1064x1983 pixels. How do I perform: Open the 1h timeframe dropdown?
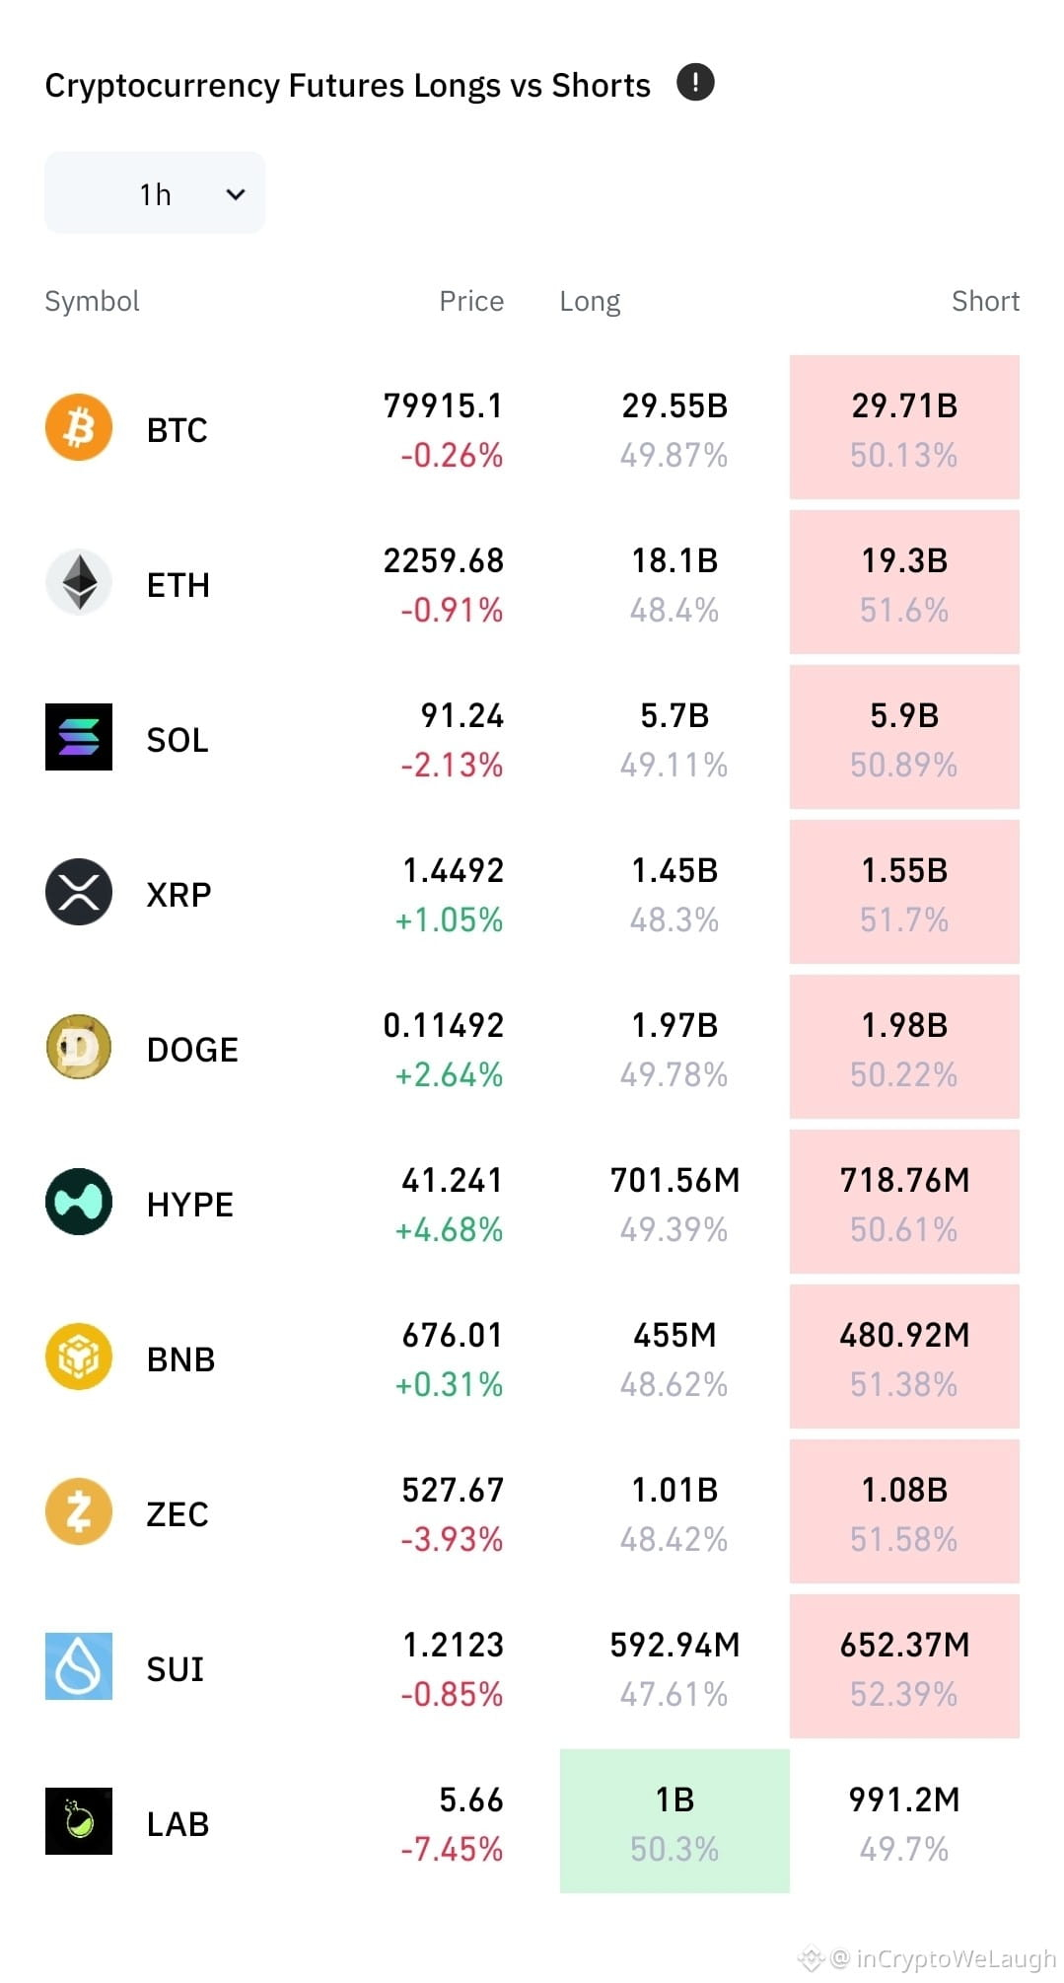tap(155, 193)
